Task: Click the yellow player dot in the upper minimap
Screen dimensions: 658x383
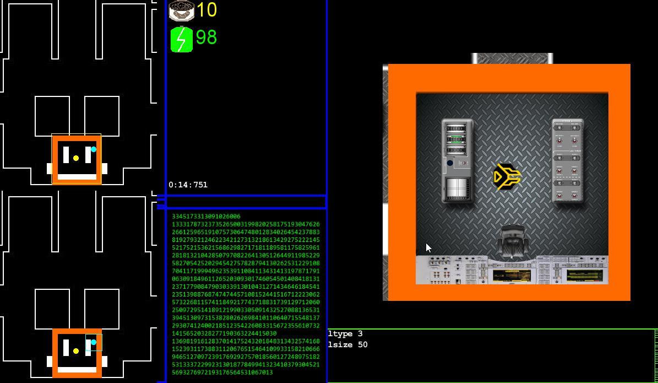Action: (x=76, y=158)
